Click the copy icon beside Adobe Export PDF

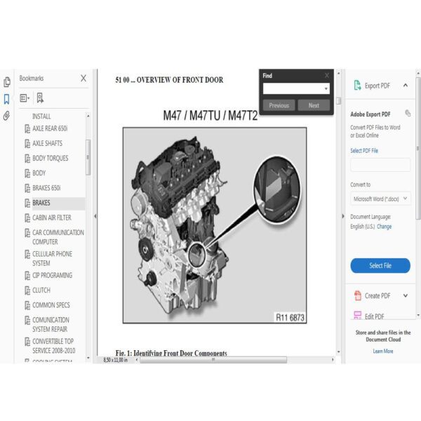click(408, 113)
